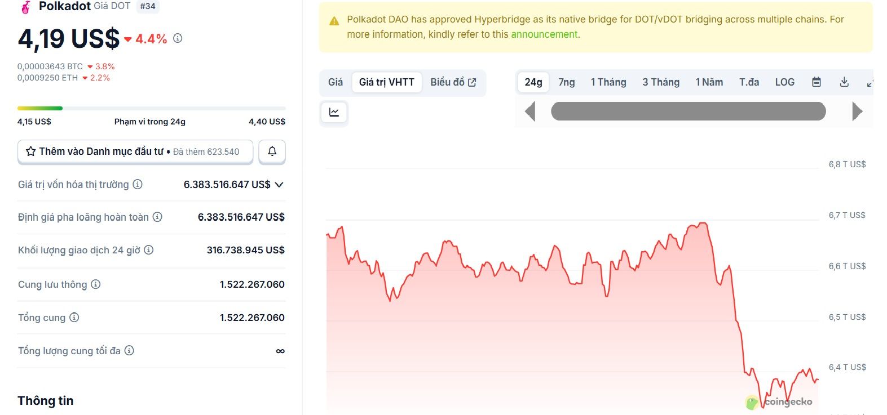The height and width of the screenshot is (415, 887).
Task: Select the T.đa time range
Action: click(x=749, y=82)
